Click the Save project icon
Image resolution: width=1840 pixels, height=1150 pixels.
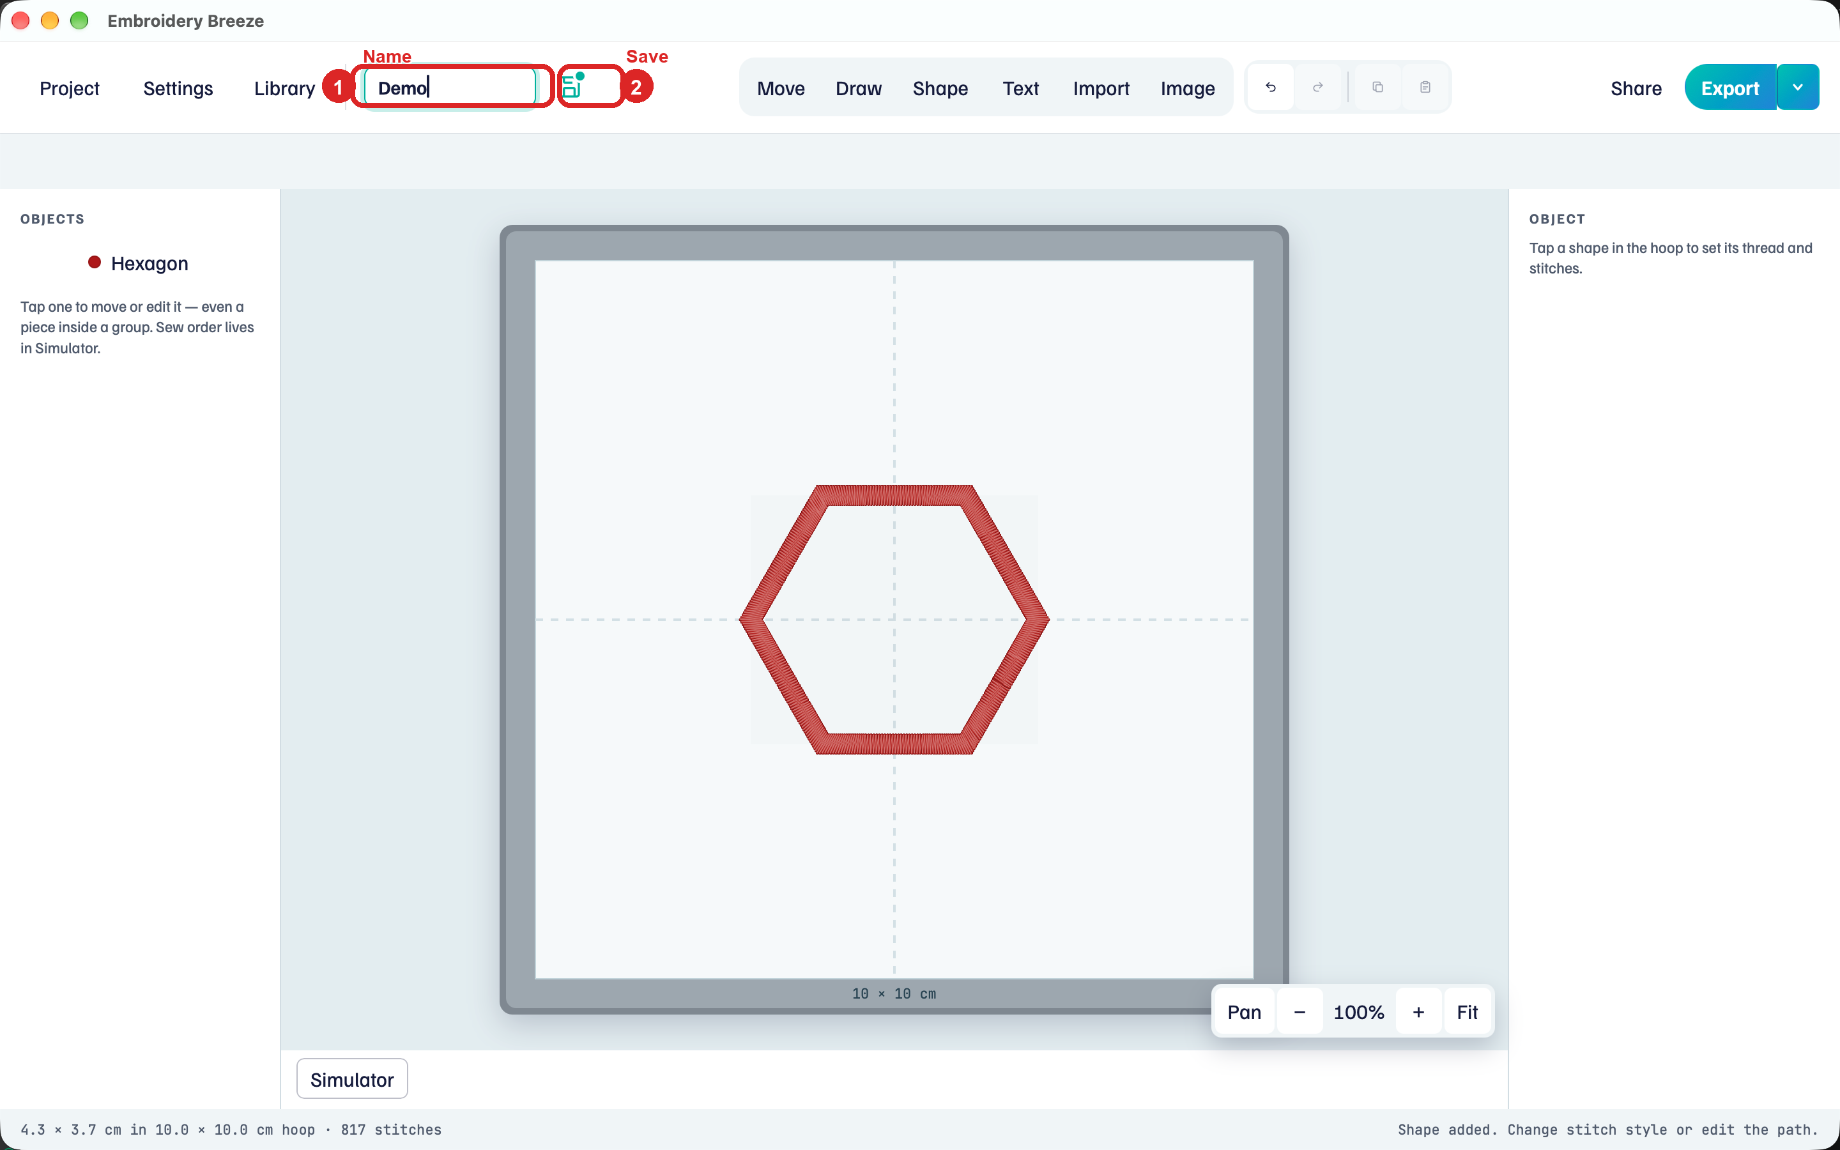(572, 86)
